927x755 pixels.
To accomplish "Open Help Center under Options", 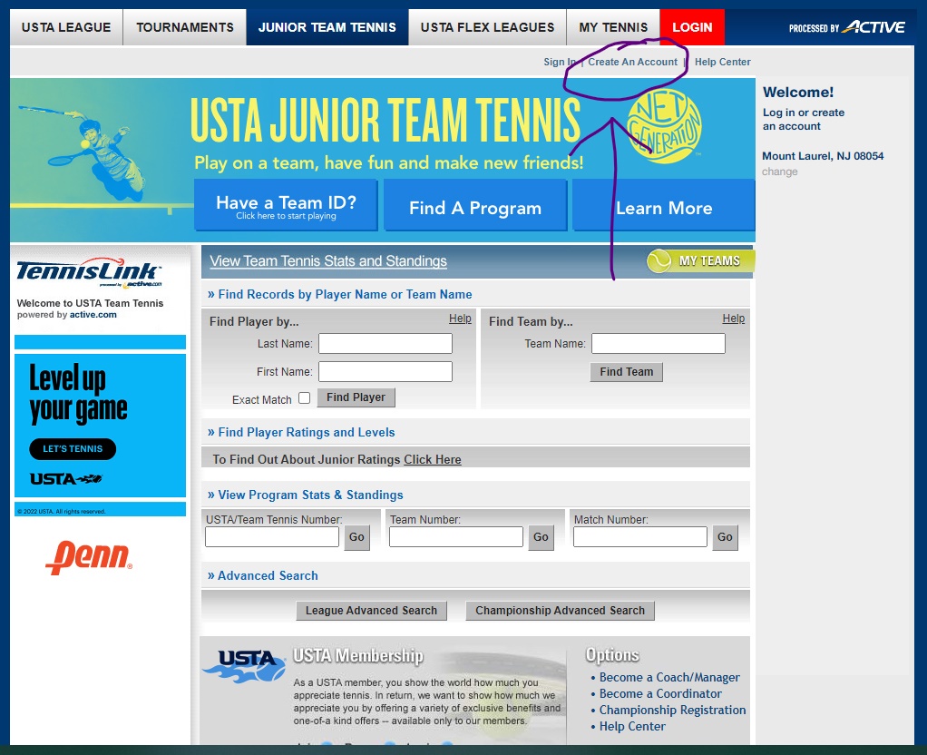I will (x=632, y=727).
